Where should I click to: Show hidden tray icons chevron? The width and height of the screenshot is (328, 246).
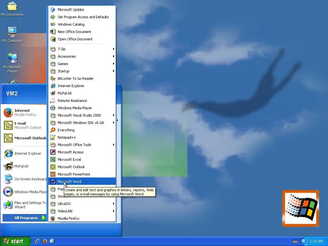point(304,242)
